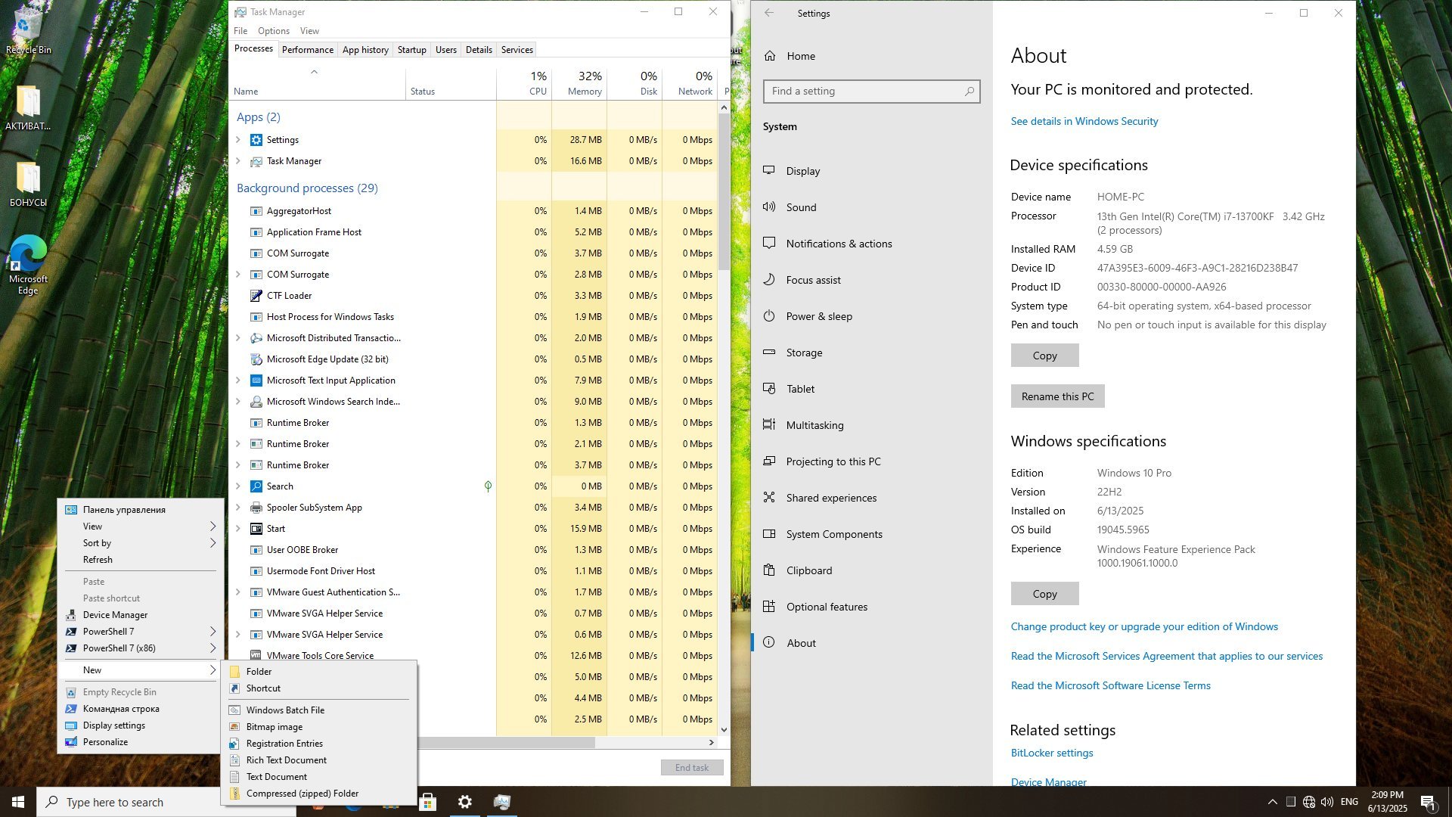Switch to the Services tab
1452x817 pixels.
click(517, 50)
